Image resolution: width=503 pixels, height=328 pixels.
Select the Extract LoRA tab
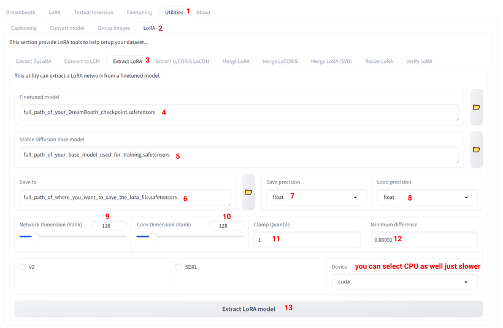click(x=128, y=61)
